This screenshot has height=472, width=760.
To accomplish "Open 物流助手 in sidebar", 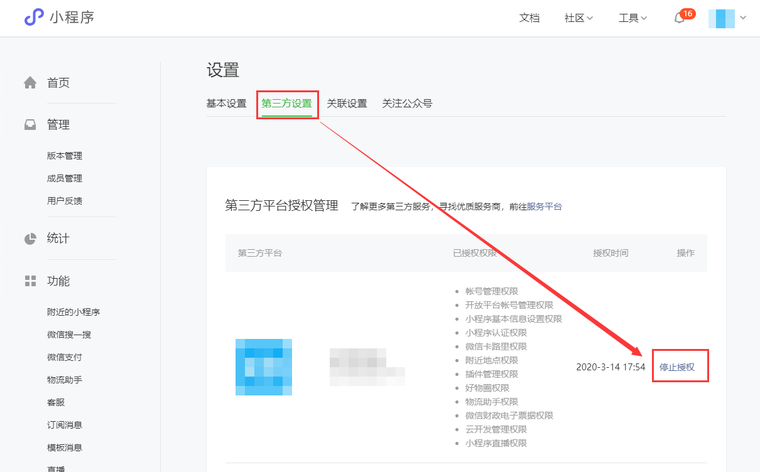I will (x=65, y=380).
